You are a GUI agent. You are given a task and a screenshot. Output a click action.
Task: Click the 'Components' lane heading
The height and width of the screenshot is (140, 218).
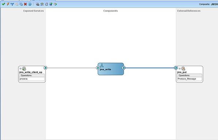110,11
